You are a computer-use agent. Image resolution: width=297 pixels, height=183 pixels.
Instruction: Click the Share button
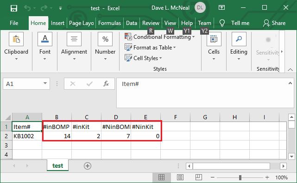(274, 23)
